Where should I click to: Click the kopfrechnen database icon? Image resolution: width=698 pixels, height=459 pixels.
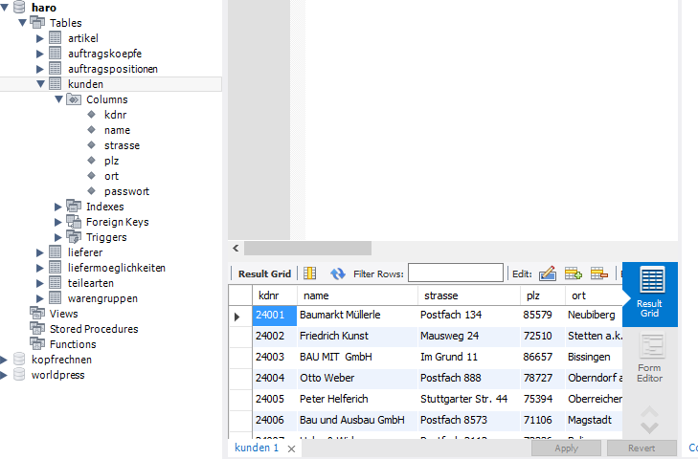point(19,359)
